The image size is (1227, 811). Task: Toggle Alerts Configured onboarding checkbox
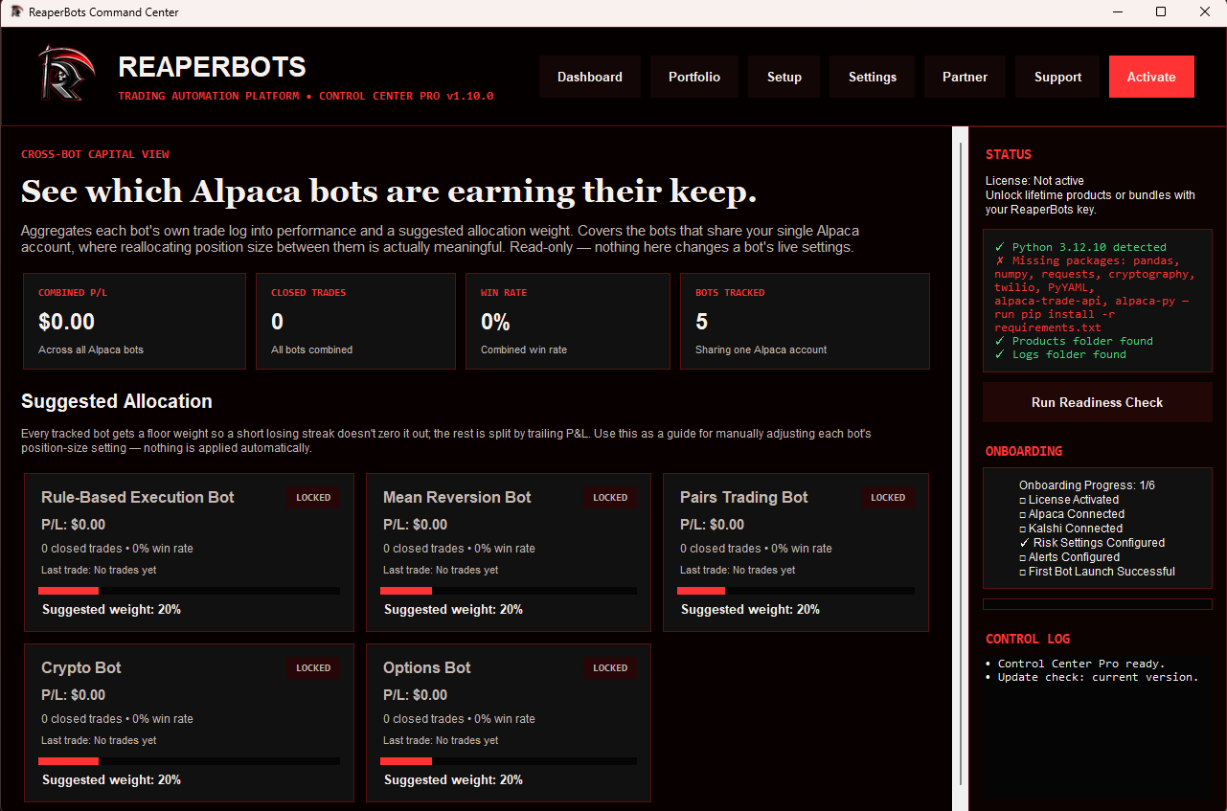click(1022, 557)
